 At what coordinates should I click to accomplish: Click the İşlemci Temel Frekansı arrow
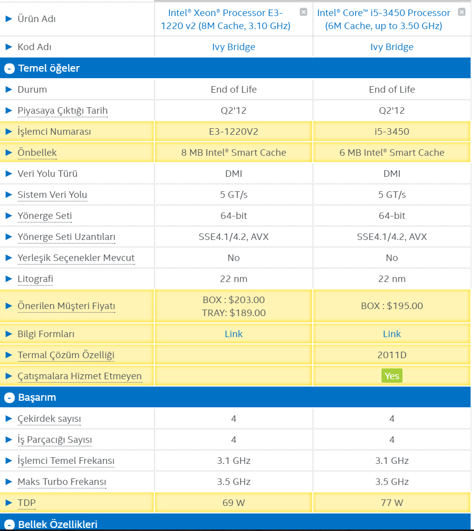9,460
